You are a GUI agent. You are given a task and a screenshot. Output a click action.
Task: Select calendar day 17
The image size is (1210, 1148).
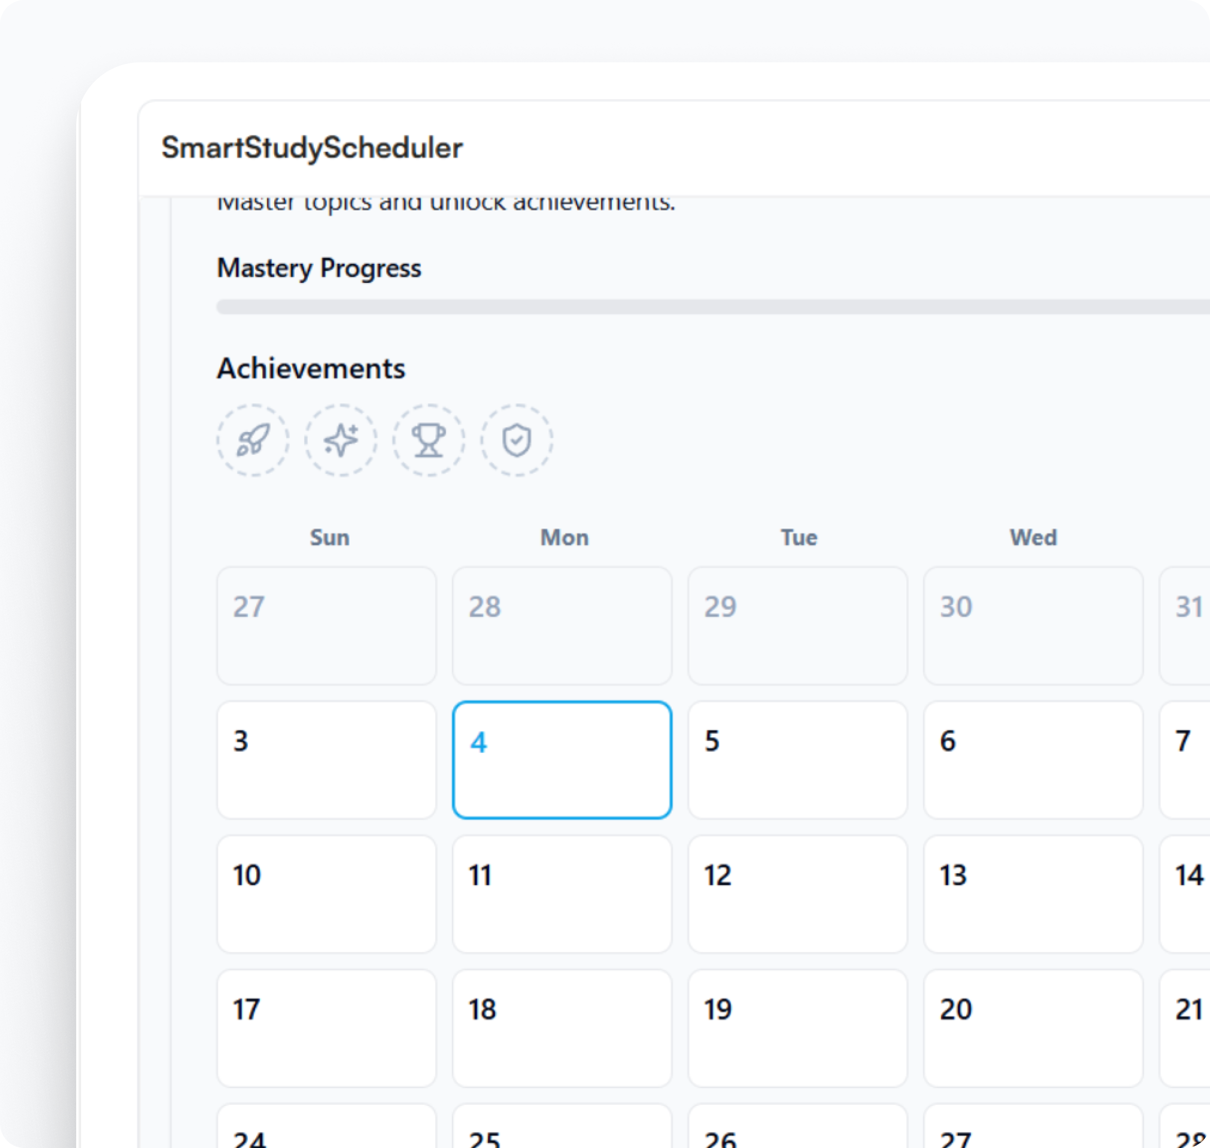coord(326,1028)
